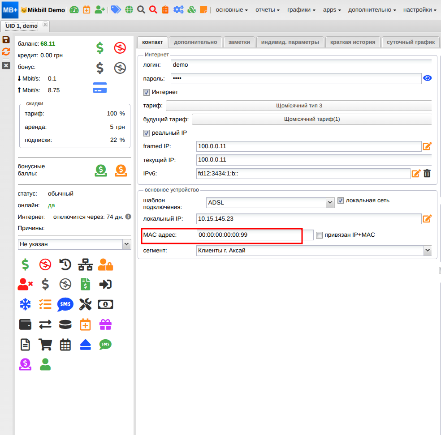
Task: Switch to the дополнительно tab in user panel
Action: click(x=195, y=42)
